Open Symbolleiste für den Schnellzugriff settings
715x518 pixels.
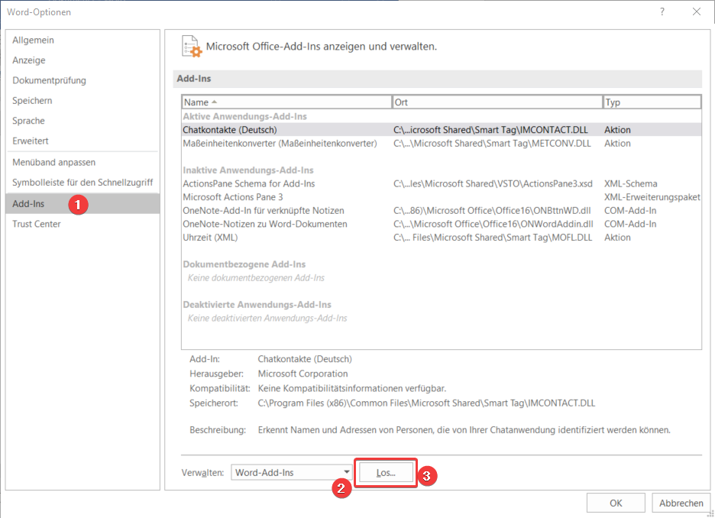pyautogui.click(x=82, y=183)
